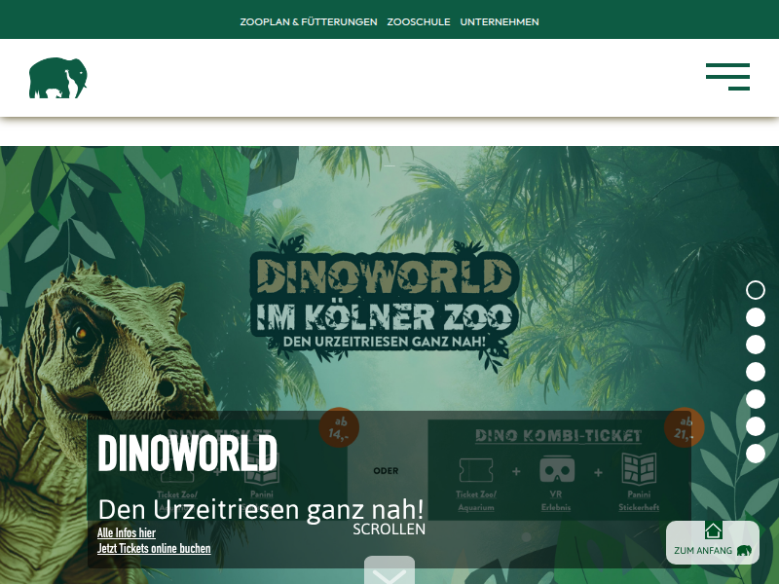Open the hamburger navigation menu
This screenshot has height=584, width=779.
[x=727, y=77]
